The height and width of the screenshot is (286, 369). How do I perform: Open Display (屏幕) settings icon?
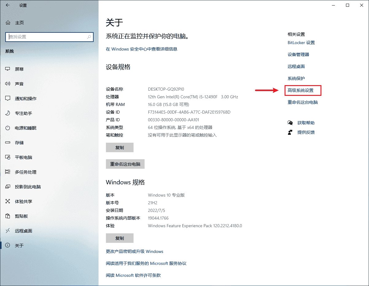[8, 69]
